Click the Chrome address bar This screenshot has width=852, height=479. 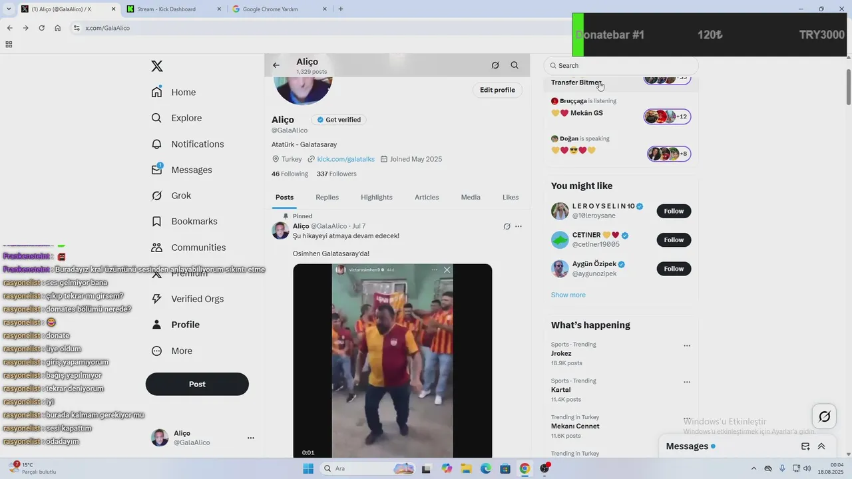319,28
